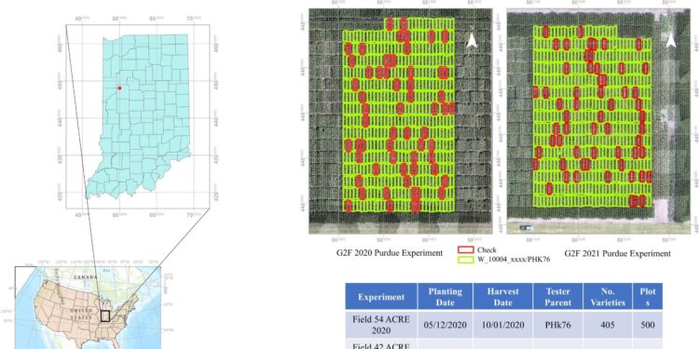Screen dimensions: 699x349
Task: Click the "CANADA" label on the US map
Action: pyautogui.click(x=87, y=277)
